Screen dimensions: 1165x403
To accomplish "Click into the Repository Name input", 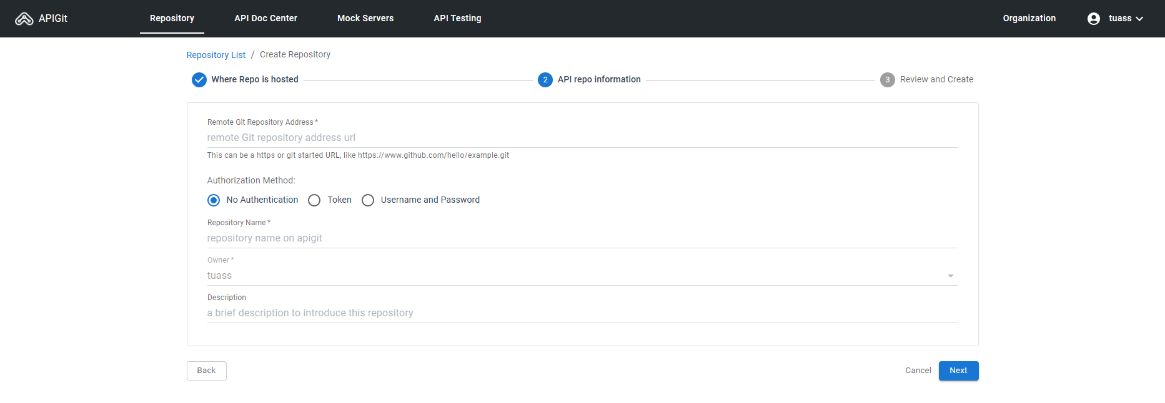I will [582, 238].
